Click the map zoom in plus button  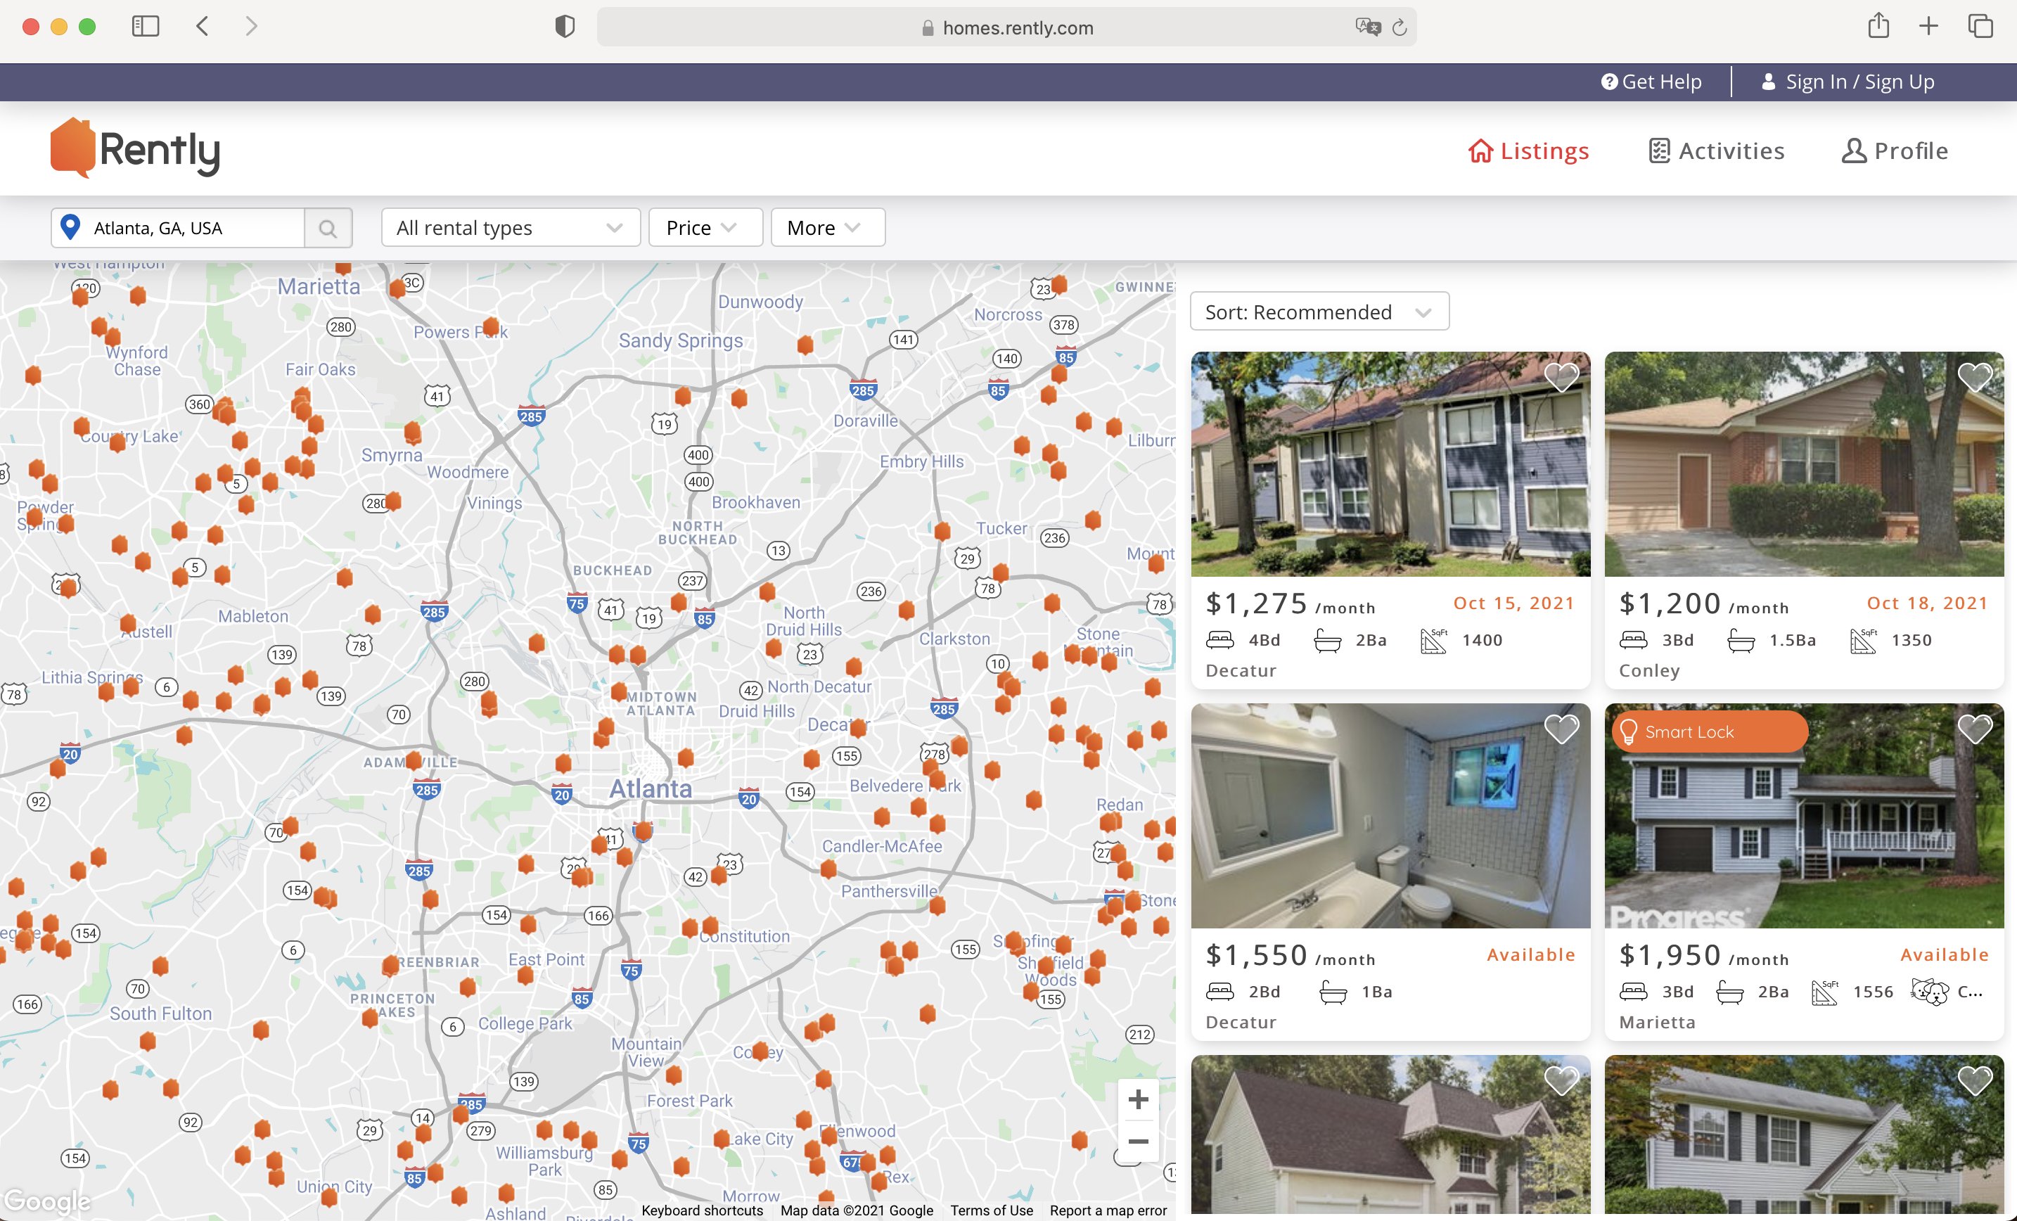point(1138,1100)
